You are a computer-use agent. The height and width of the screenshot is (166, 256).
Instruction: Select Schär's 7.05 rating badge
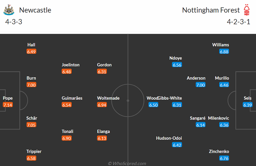[31, 125]
